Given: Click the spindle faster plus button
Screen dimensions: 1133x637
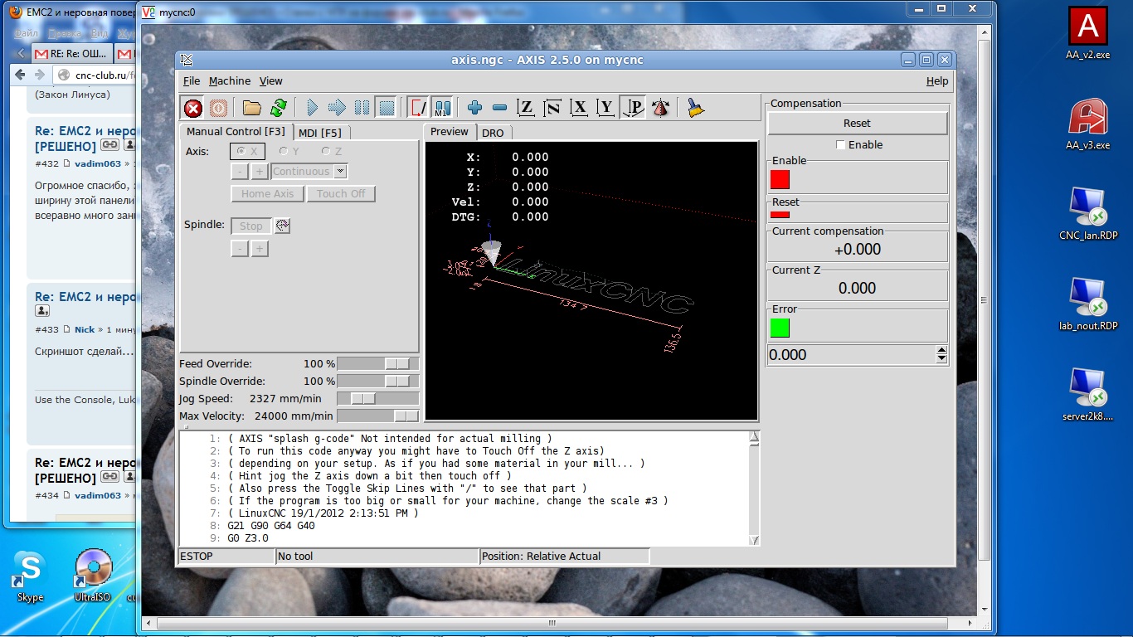Looking at the screenshot, I should [260, 249].
